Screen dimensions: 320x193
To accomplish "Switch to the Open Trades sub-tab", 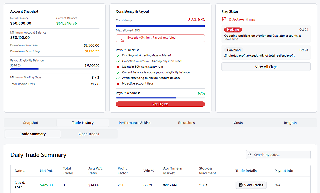I will pyautogui.click(x=89, y=134).
